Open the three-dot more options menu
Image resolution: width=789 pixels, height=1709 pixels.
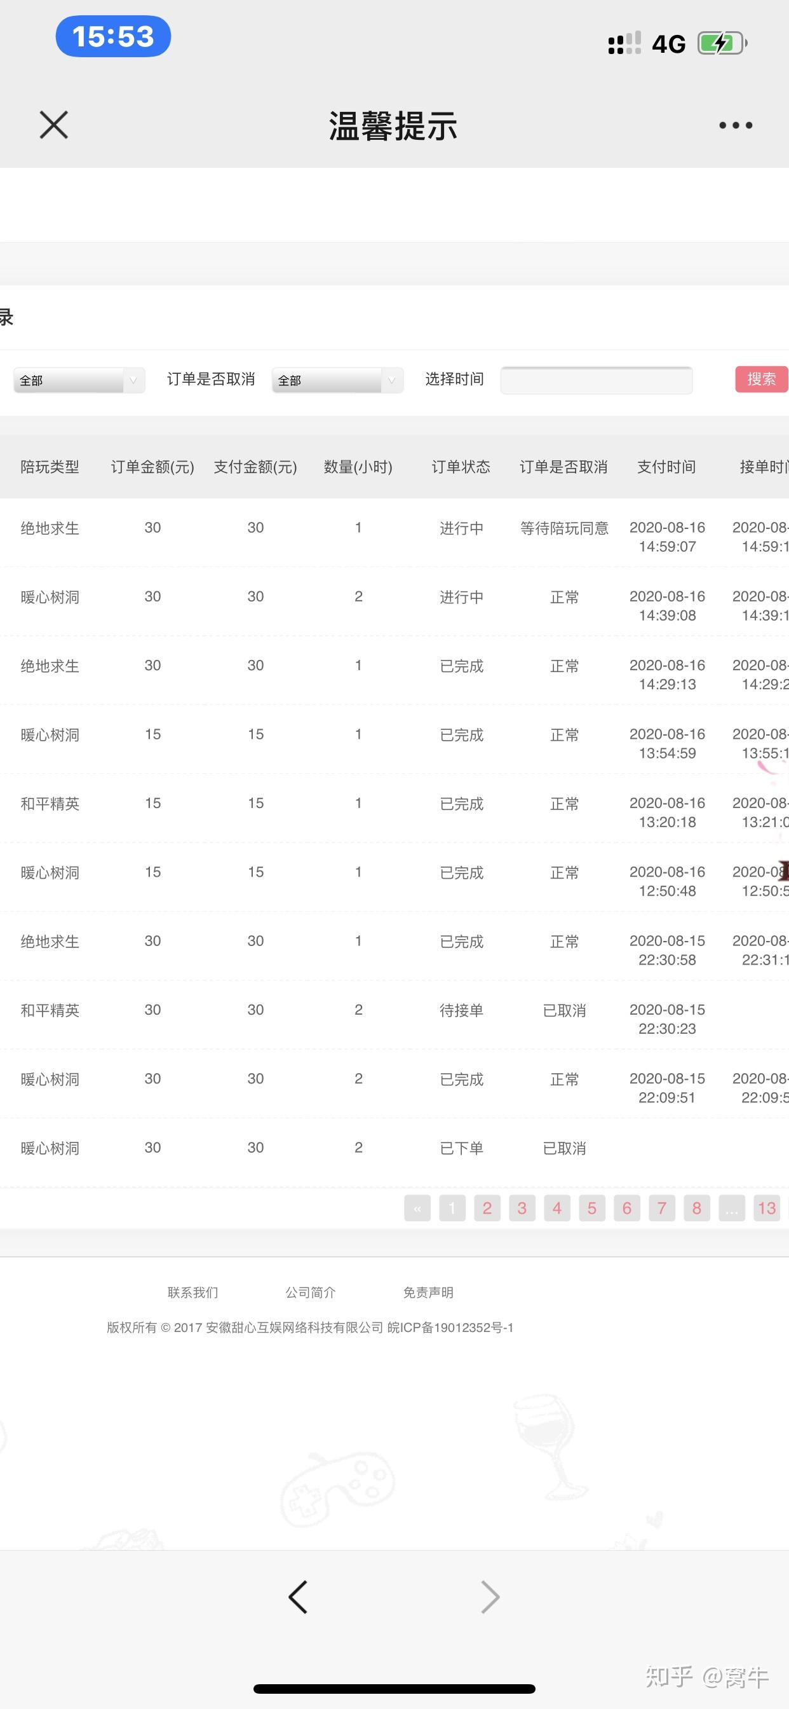pos(735,125)
